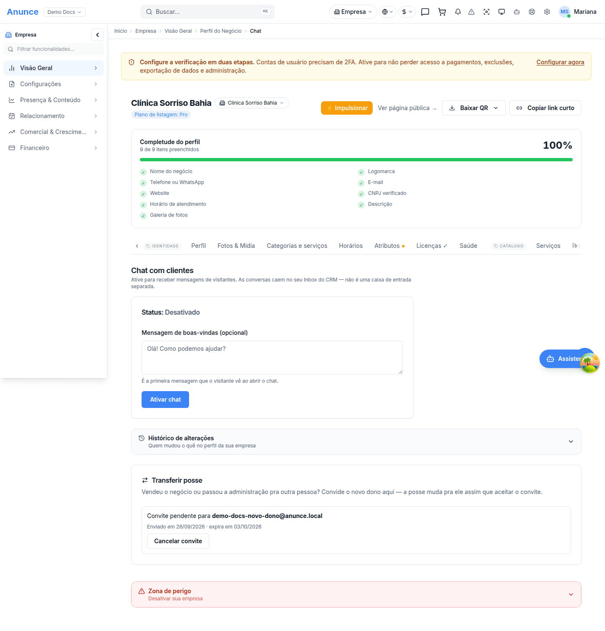Collapse the sidebar with the arrow button

click(97, 35)
